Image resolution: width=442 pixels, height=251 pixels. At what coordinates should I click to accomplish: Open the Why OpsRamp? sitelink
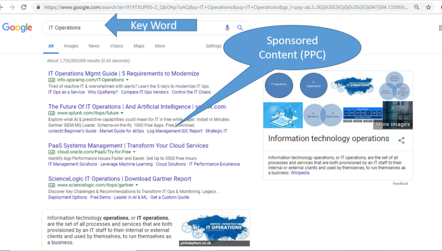pos(103,92)
